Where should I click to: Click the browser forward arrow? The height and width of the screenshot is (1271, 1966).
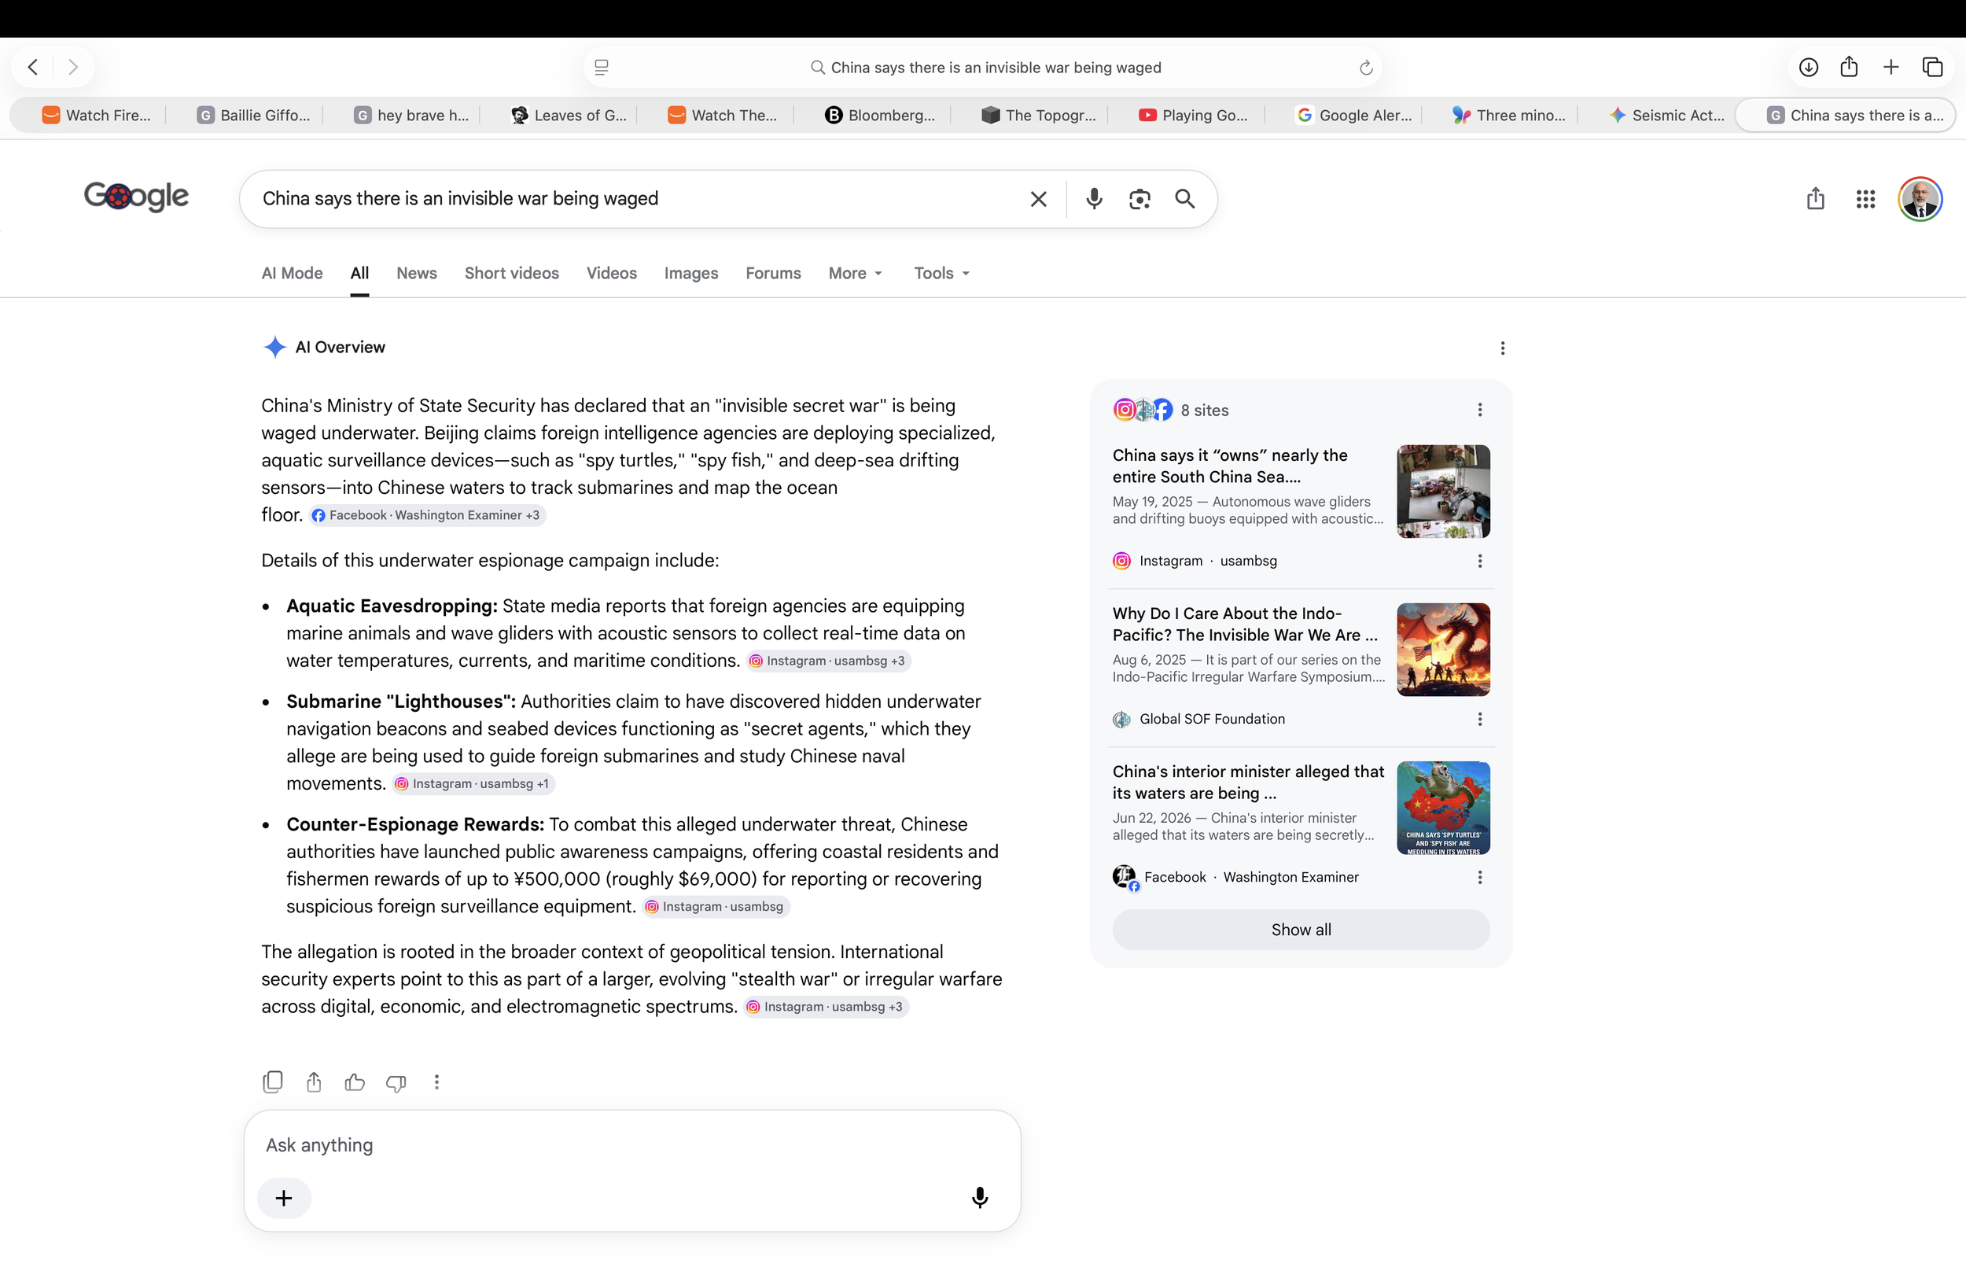(x=72, y=67)
